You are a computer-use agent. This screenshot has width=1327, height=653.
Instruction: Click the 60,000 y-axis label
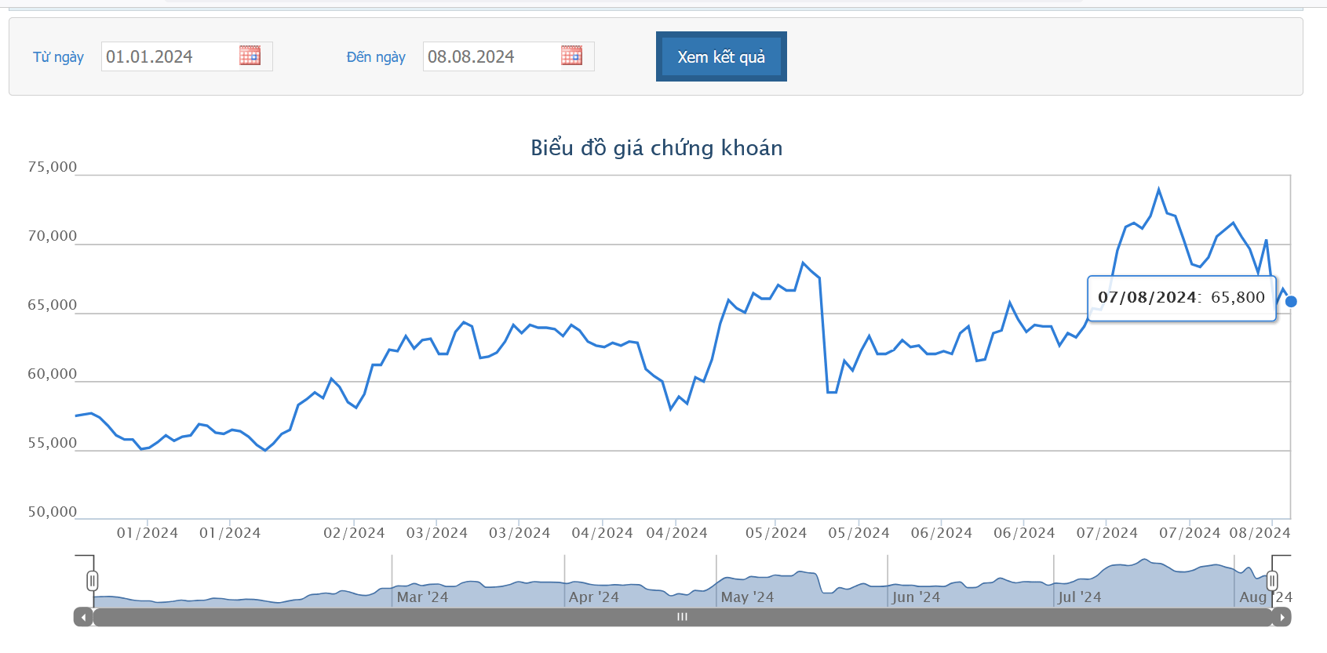[53, 374]
